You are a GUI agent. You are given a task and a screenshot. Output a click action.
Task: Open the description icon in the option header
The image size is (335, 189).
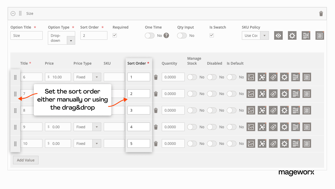[320, 36]
